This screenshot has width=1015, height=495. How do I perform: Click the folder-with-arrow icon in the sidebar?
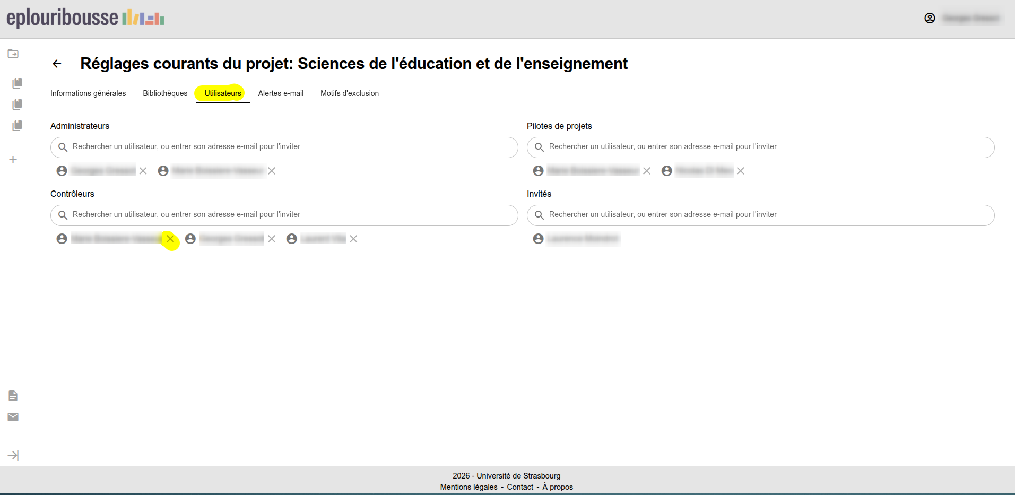point(13,54)
